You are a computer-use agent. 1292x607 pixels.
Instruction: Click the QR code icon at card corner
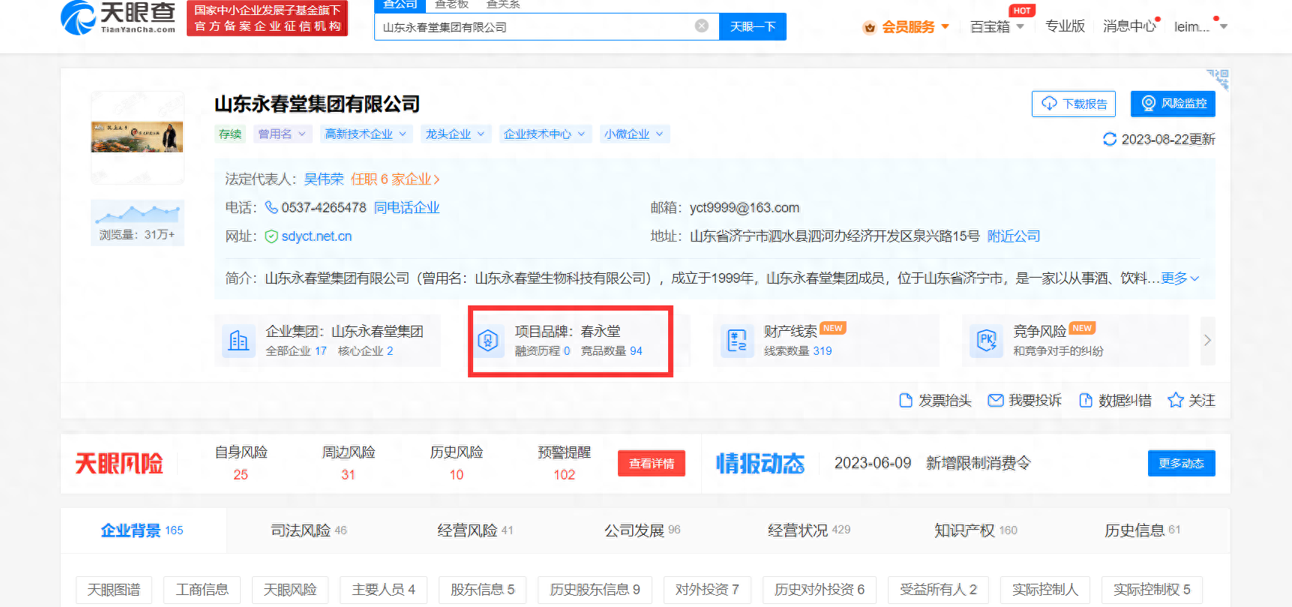(x=1219, y=79)
